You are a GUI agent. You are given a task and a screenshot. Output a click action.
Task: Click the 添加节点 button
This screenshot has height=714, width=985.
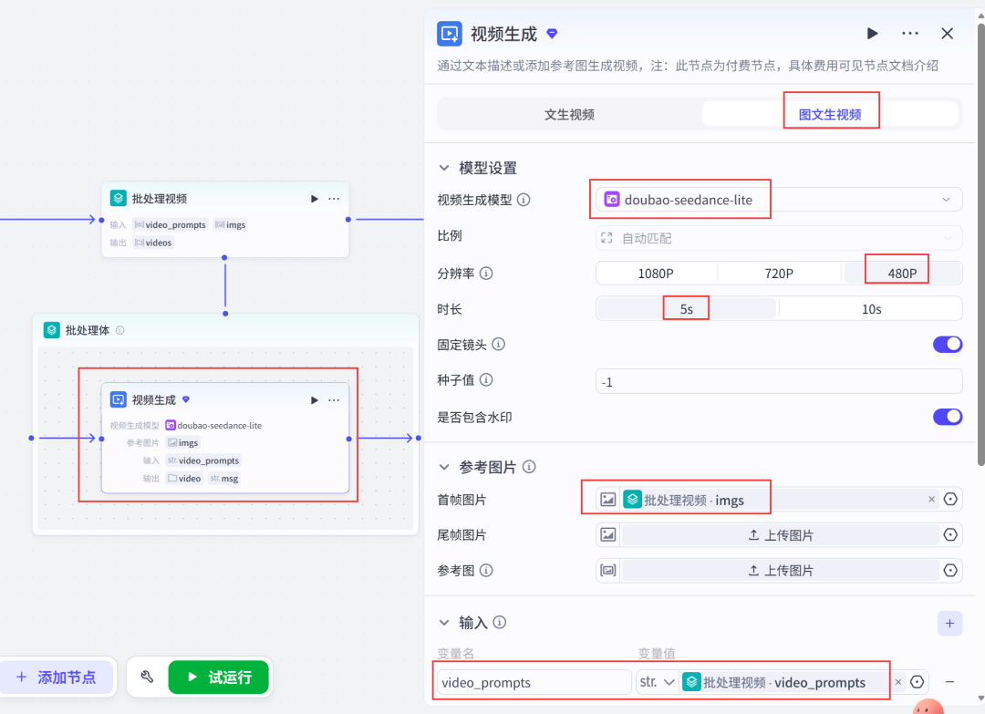tap(57, 677)
